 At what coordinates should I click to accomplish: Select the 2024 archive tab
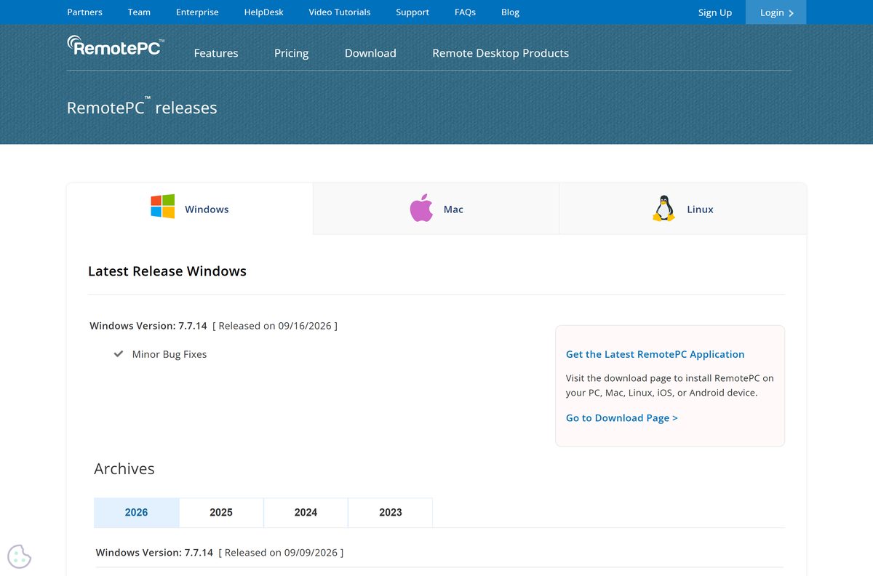[x=306, y=512]
